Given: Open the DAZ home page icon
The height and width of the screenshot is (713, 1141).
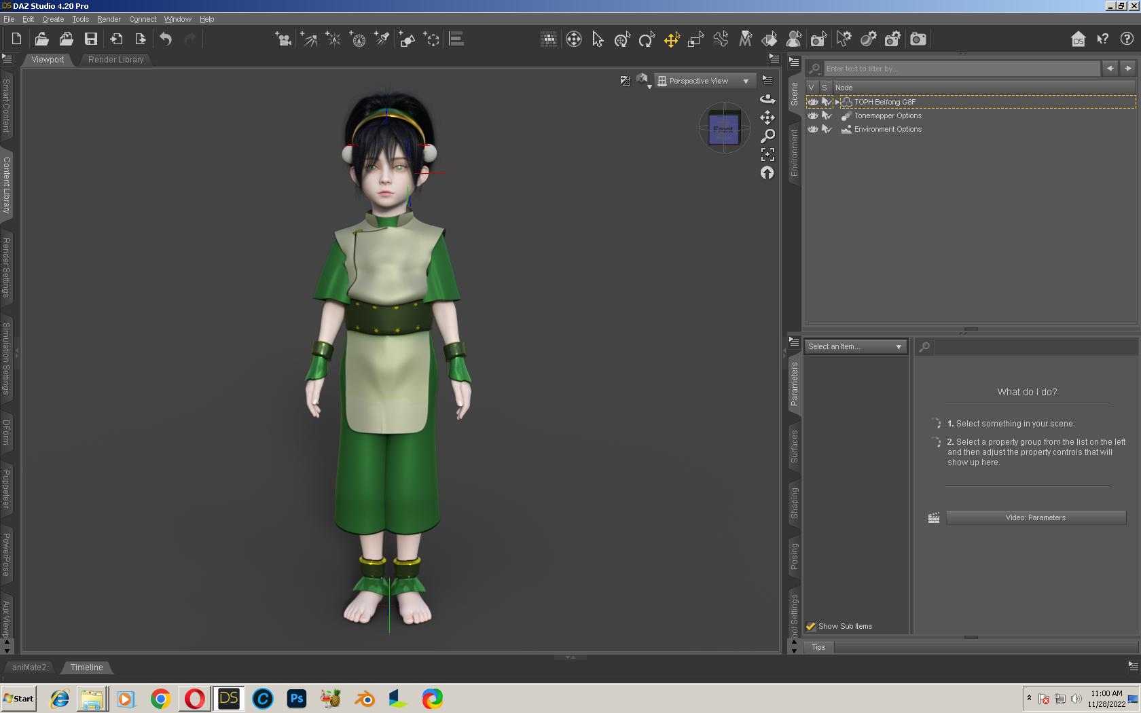Looking at the screenshot, I should [x=1078, y=39].
